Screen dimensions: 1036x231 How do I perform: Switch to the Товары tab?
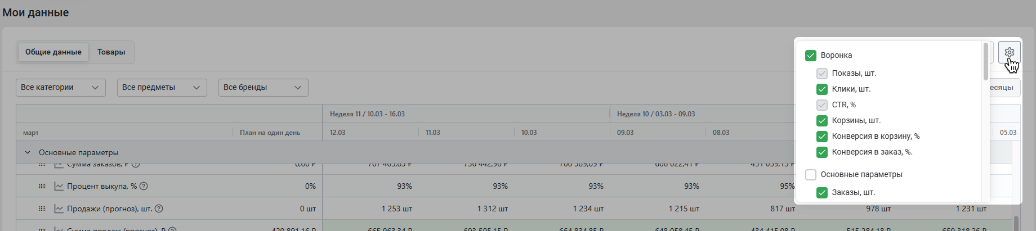tap(111, 52)
